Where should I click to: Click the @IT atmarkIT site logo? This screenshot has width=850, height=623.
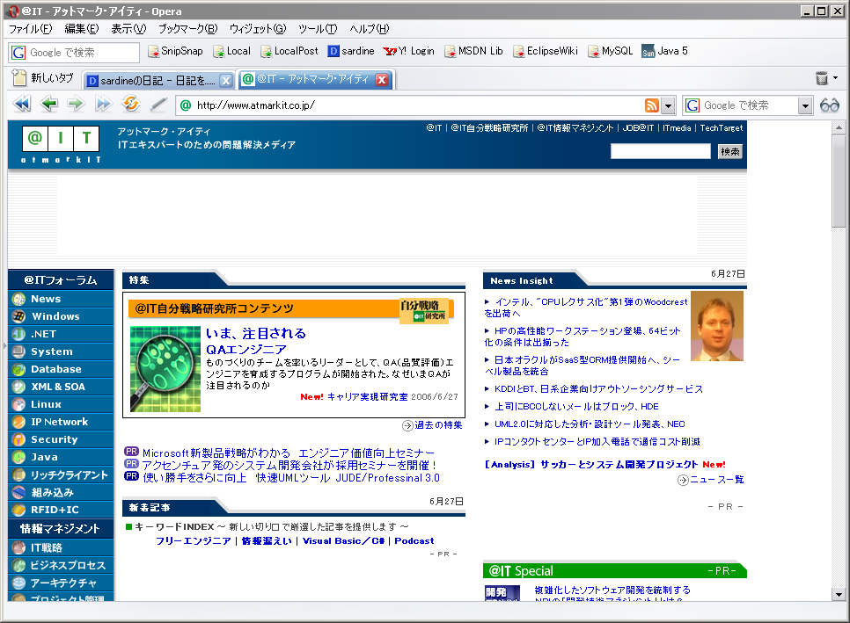(60, 144)
